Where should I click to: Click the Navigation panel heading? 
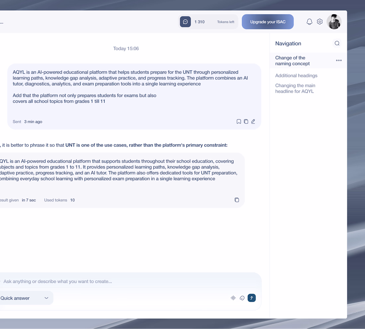(288, 44)
